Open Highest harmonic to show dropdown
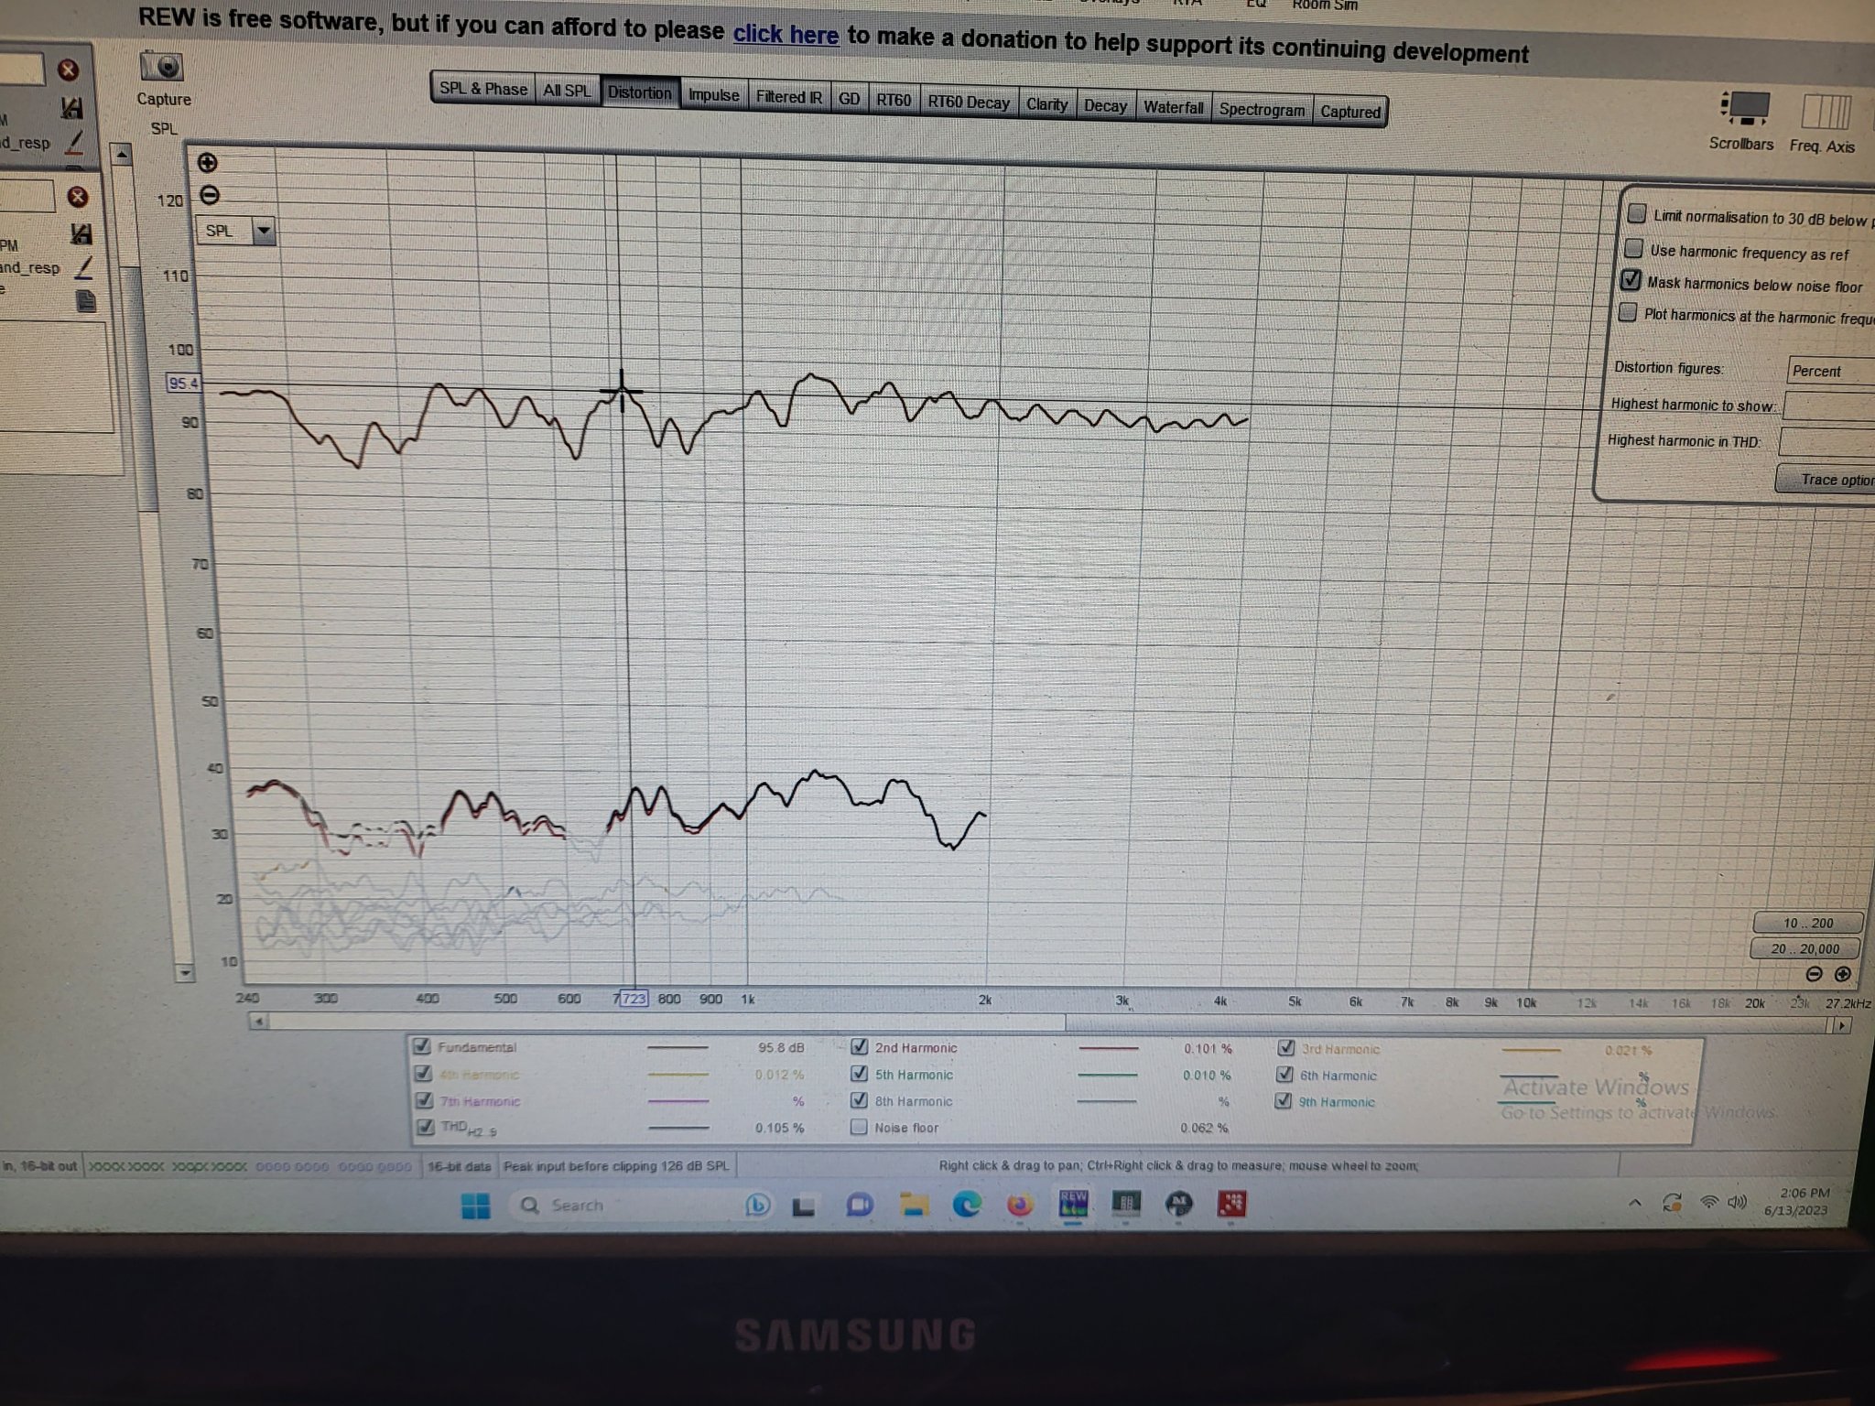Viewport: 1875px width, 1406px height. pos(1829,406)
